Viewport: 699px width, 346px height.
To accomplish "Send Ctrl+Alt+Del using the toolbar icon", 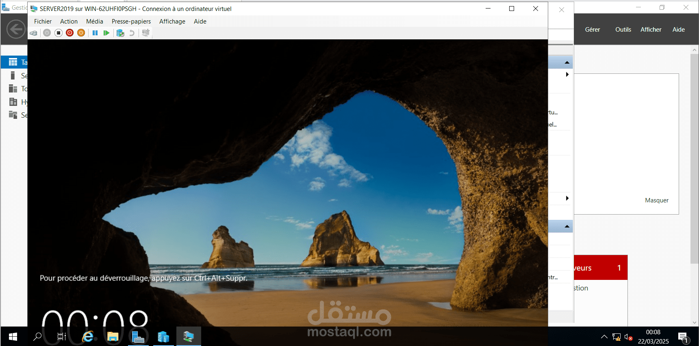I will (x=34, y=33).
